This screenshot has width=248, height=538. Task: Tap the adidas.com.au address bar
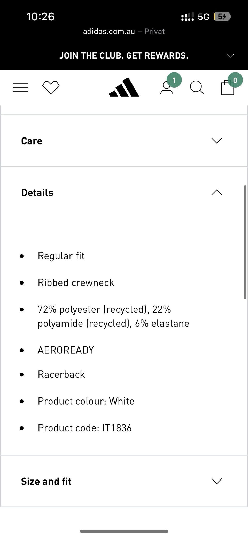click(x=124, y=31)
